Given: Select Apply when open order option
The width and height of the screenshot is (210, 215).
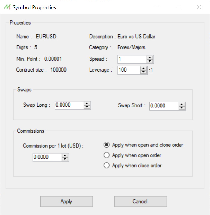Looking at the screenshot, I should point(132,155).
